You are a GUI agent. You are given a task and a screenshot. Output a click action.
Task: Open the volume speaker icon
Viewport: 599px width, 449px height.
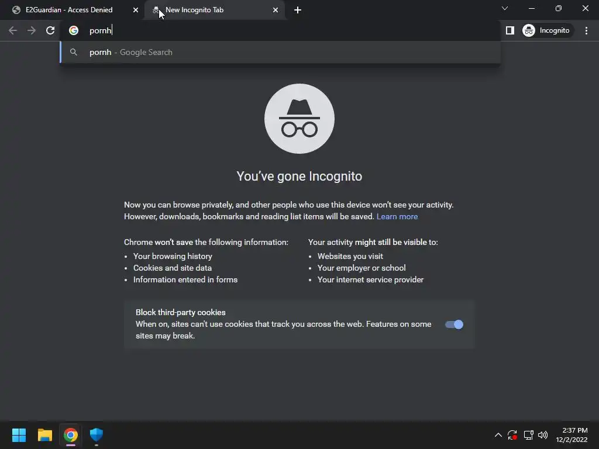click(543, 435)
